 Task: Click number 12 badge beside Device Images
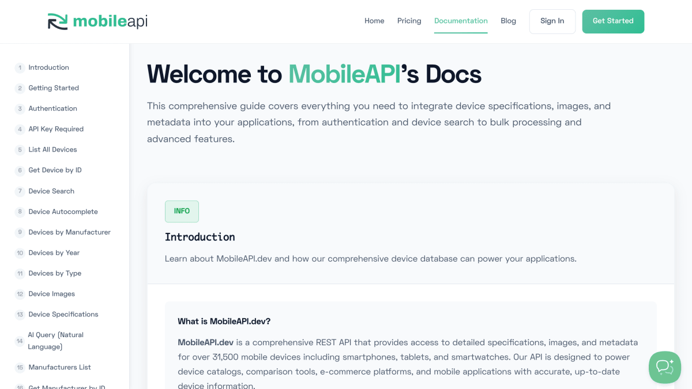[20, 294]
